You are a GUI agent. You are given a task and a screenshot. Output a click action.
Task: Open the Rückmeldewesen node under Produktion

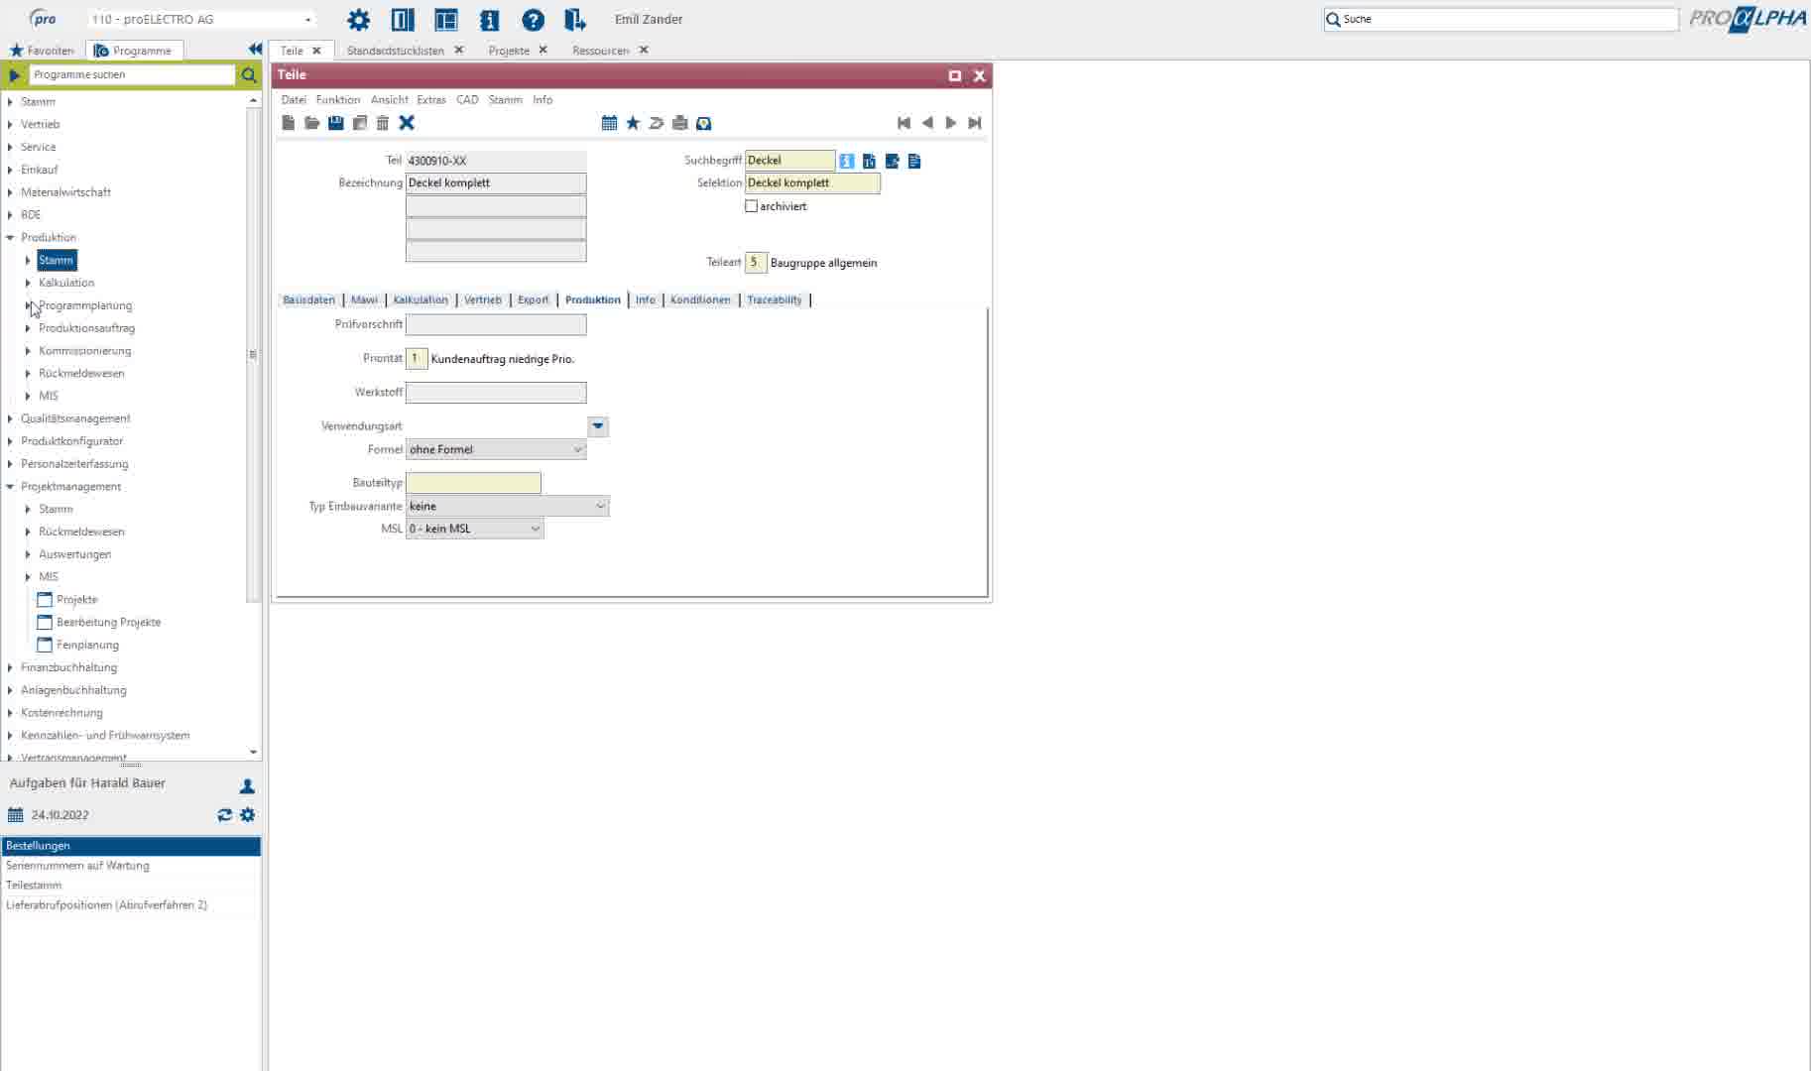[81, 373]
